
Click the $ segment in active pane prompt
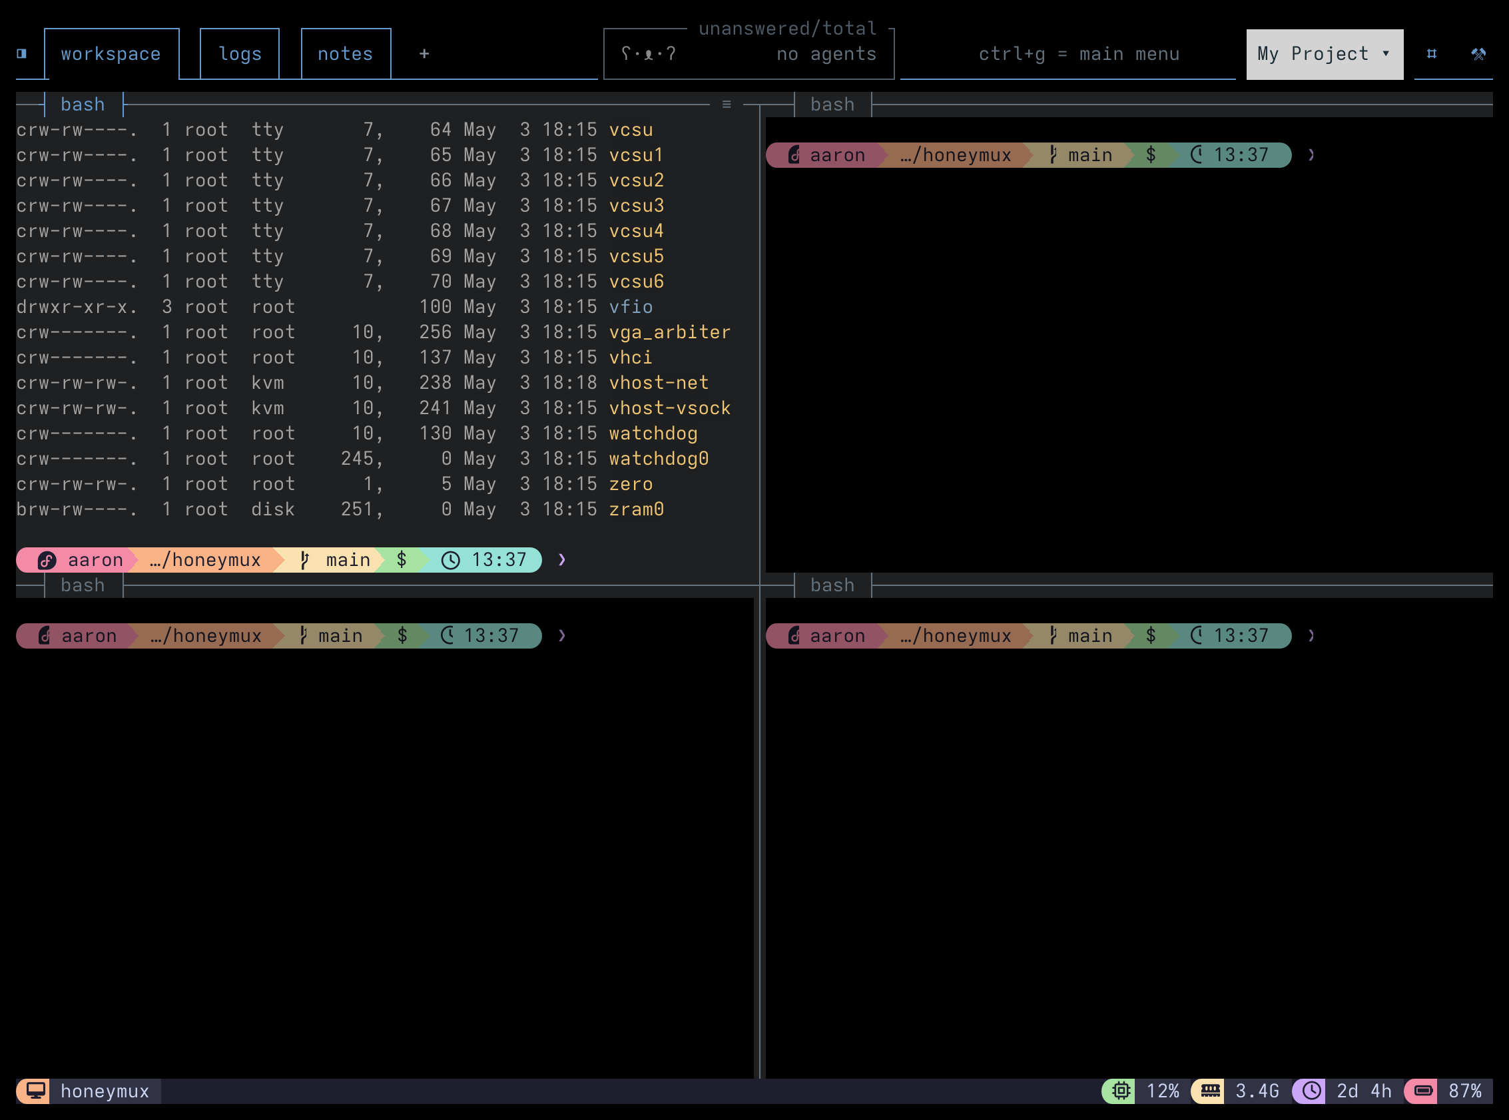pyautogui.click(x=402, y=560)
